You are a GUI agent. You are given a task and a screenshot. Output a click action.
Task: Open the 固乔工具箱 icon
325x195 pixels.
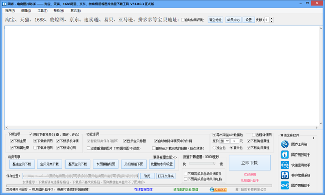[x=285, y=144]
